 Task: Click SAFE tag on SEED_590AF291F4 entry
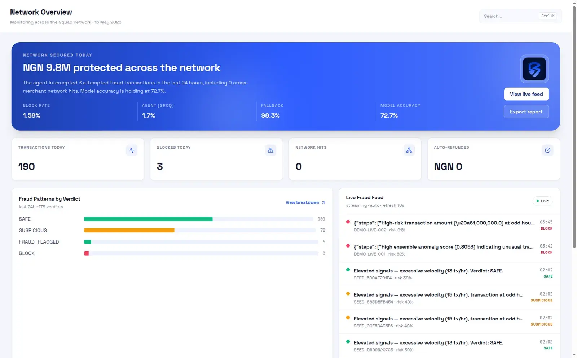548,276
